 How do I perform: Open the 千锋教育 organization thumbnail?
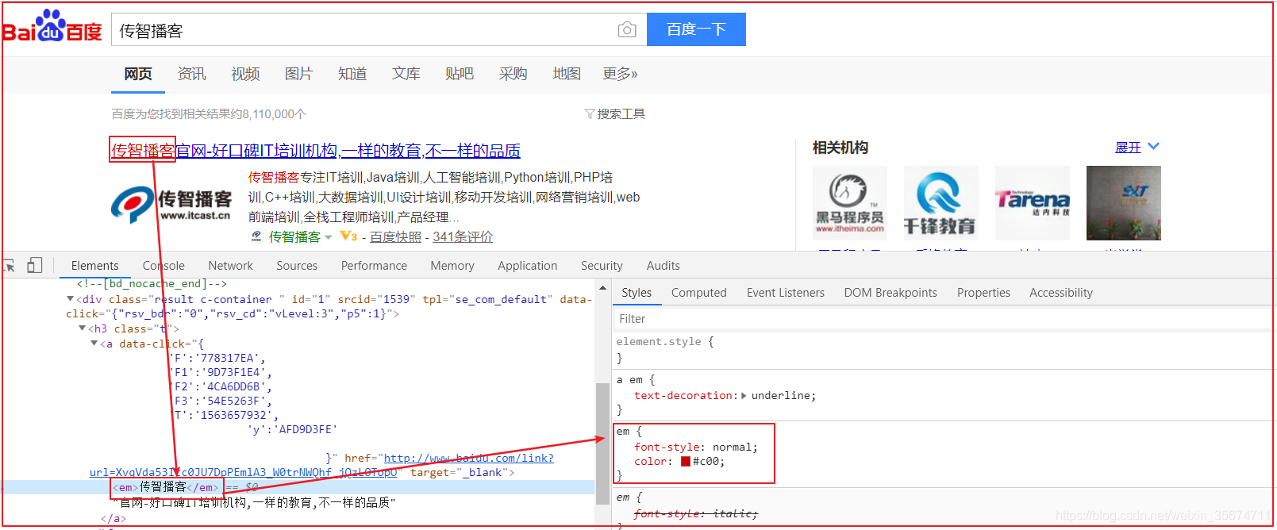click(x=941, y=203)
